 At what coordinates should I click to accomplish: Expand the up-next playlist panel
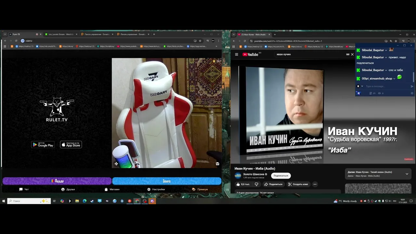tap(407, 174)
